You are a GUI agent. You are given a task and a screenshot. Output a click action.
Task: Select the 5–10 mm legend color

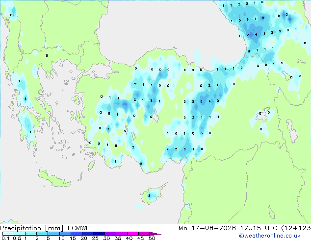pos(54,234)
